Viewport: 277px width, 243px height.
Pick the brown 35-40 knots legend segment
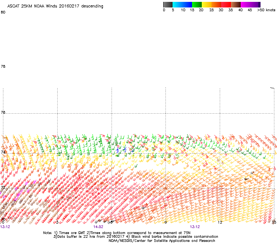tap(236, 4)
